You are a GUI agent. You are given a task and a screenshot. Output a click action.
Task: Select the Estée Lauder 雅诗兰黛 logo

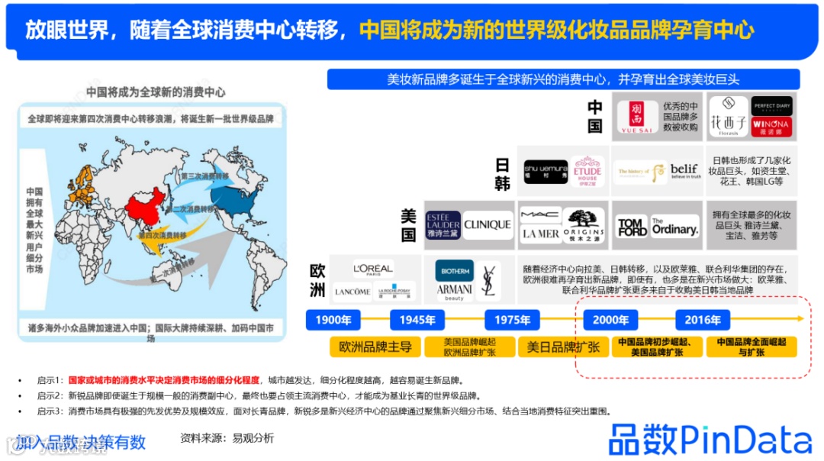tap(443, 225)
